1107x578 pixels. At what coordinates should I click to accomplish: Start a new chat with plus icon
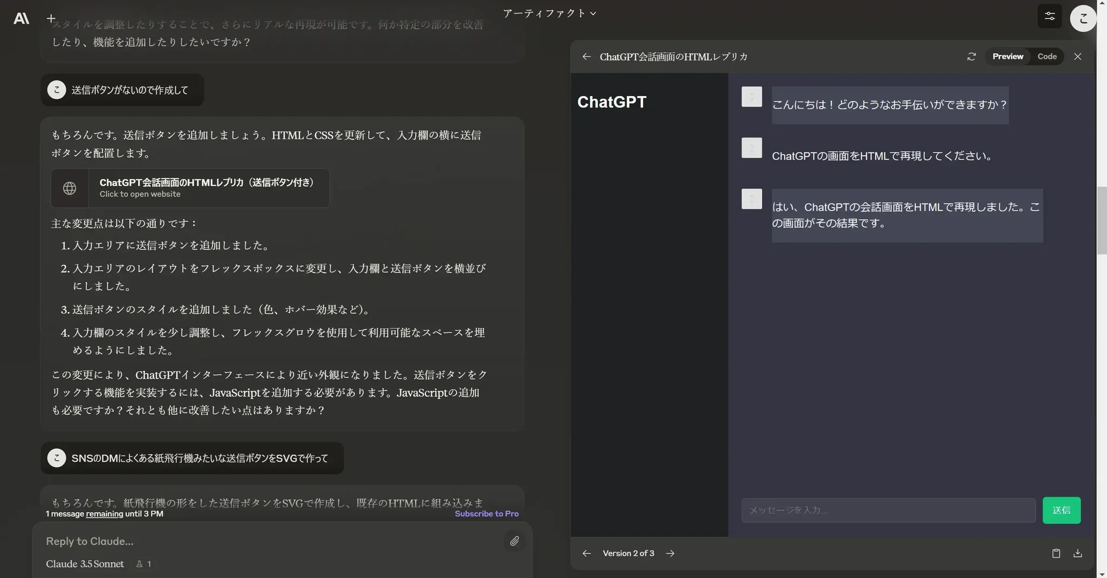(51, 18)
